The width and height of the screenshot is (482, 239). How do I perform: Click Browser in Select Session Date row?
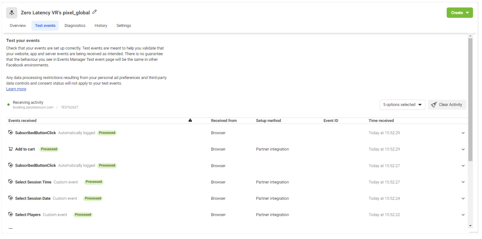(218, 198)
